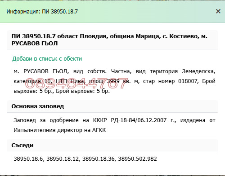Click neighbor parcel 38950.18.12

[x=63, y=158]
